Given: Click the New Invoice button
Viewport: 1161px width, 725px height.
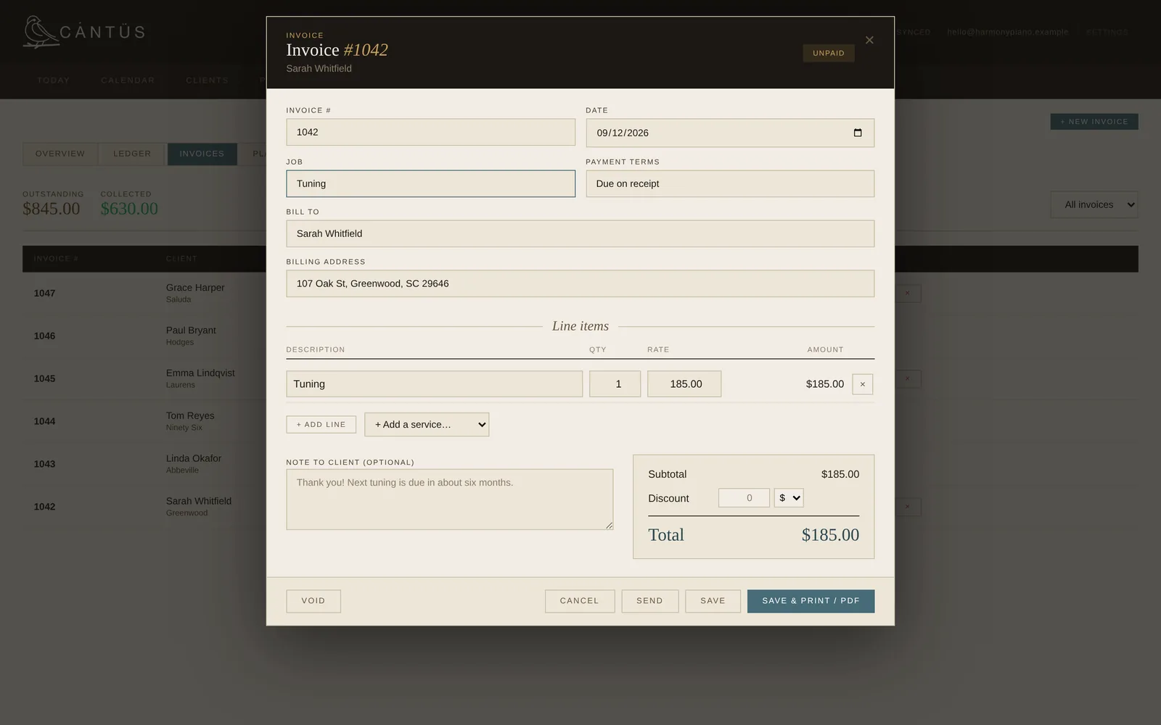Looking at the screenshot, I should pyautogui.click(x=1094, y=122).
